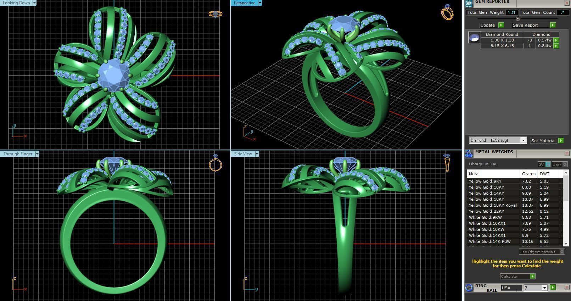This screenshot has height=301, width=571.
Task: Toggle the User library option
Action: point(560,165)
